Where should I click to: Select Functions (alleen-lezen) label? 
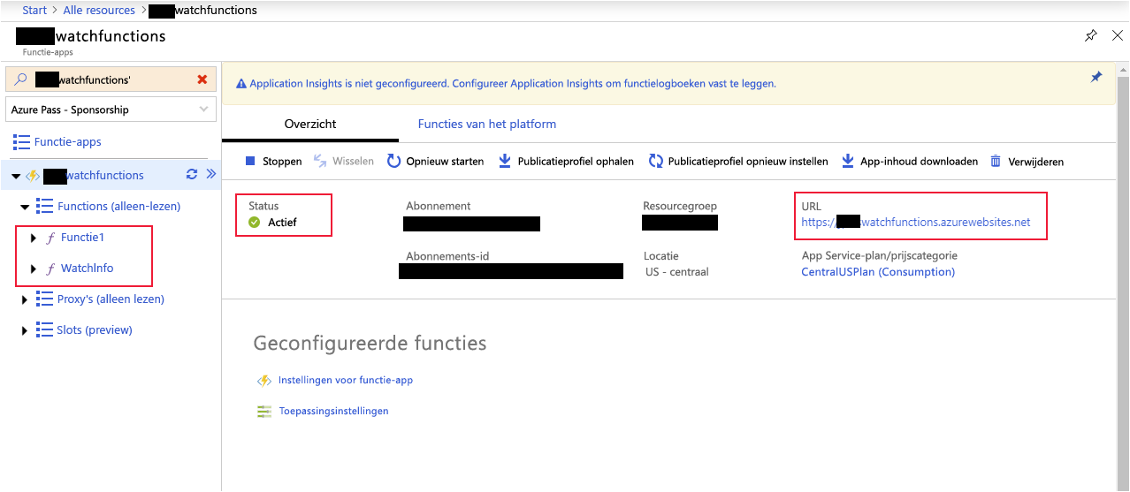(118, 207)
